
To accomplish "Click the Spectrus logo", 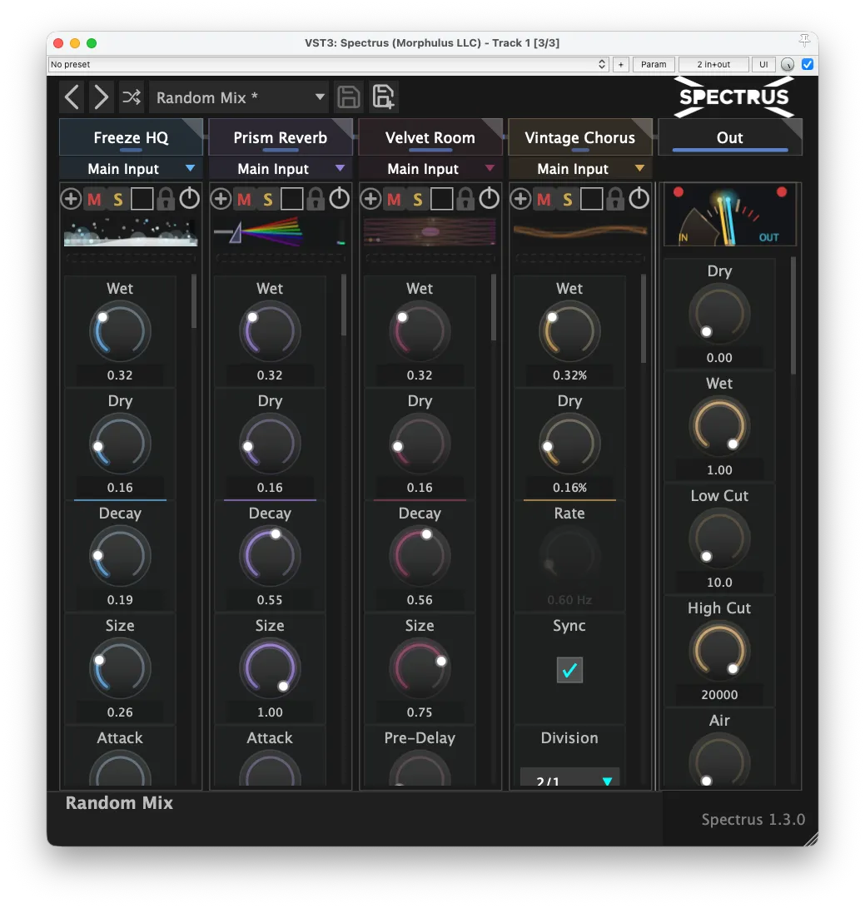I will 733,97.
